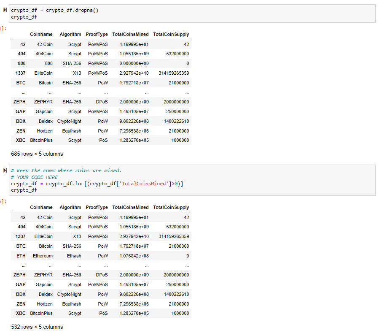
Task: Click the crypto_df.dropna() code text
Action: pyautogui.click(x=72, y=10)
